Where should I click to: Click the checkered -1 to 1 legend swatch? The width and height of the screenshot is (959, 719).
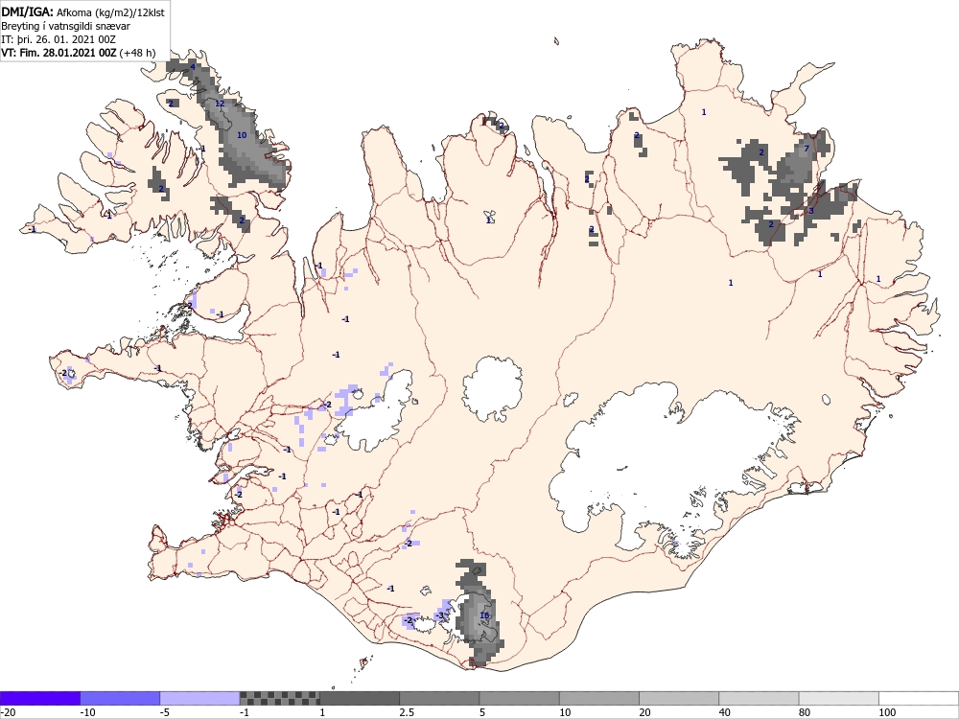pos(279,698)
